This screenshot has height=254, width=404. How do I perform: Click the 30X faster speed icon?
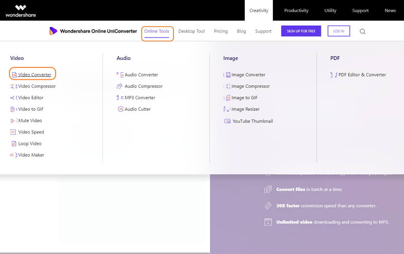point(268,206)
